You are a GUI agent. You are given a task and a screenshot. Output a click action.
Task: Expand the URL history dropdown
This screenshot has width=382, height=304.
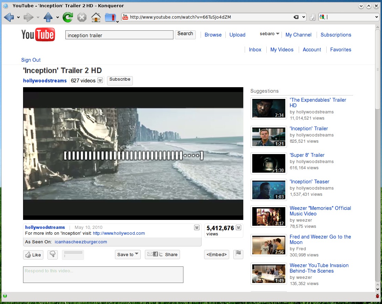click(304, 17)
